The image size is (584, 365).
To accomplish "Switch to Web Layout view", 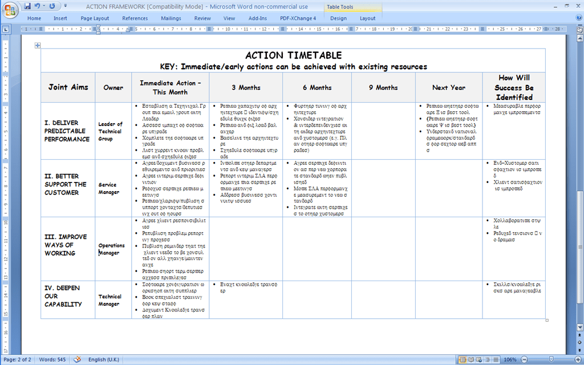I will tap(478, 360).
